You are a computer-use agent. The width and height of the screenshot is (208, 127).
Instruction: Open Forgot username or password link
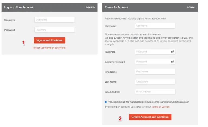click(49, 48)
